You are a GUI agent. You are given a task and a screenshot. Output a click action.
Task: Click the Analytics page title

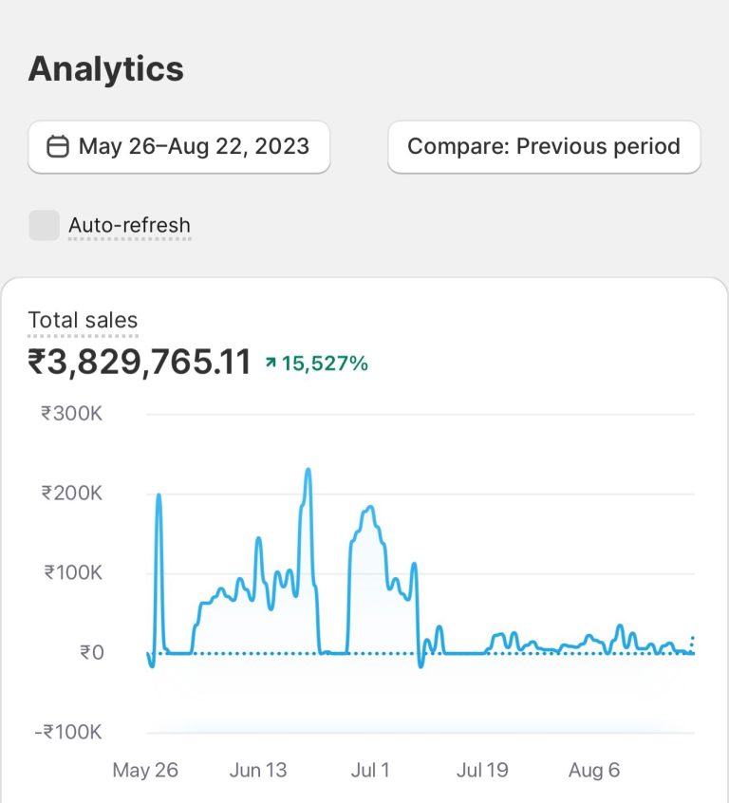click(x=106, y=69)
